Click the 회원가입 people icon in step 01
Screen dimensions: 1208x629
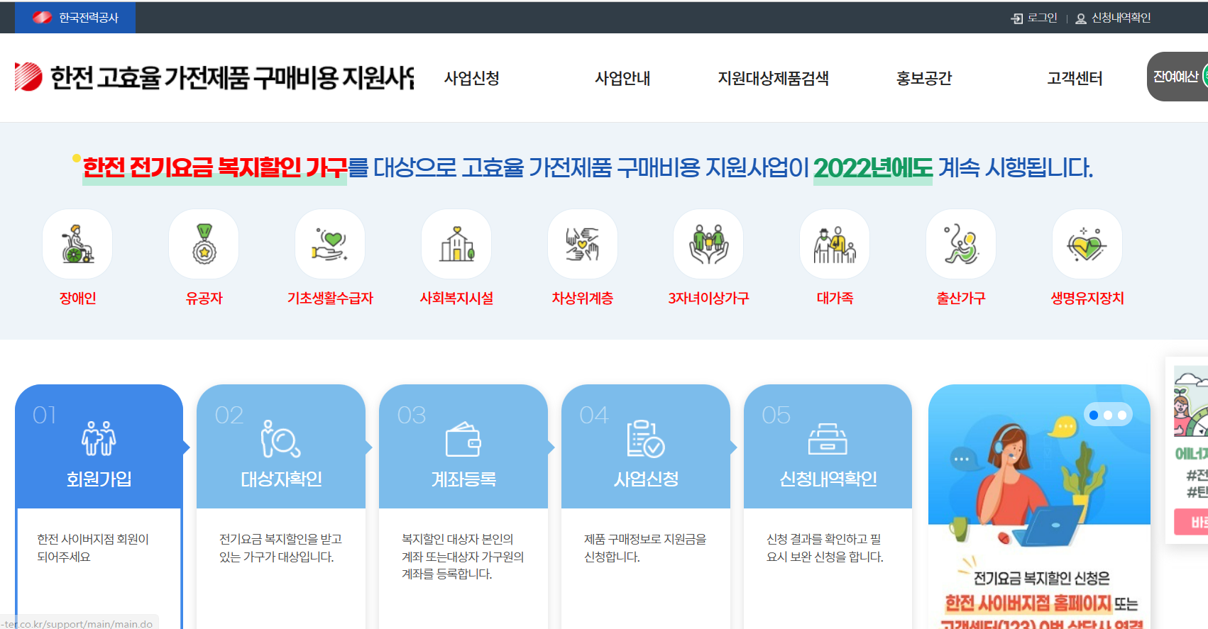coord(99,438)
